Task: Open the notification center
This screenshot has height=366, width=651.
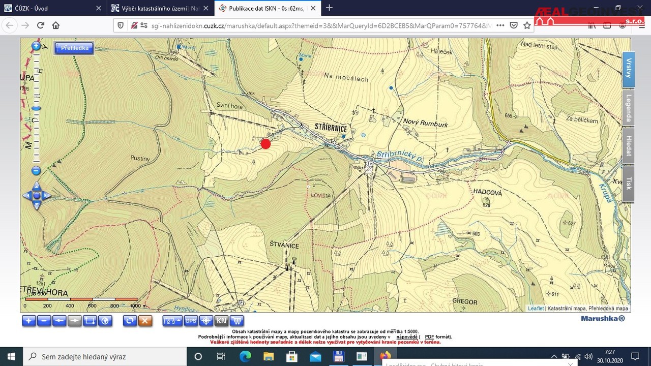Action: coord(635,356)
